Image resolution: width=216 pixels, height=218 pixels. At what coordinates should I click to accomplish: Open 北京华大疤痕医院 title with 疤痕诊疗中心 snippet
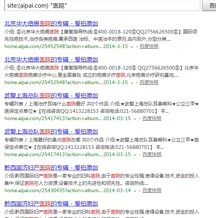pyautogui.click(x=51, y=60)
